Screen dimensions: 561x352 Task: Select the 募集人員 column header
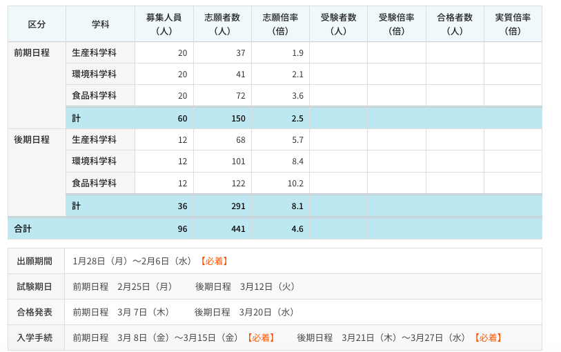(164, 24)
